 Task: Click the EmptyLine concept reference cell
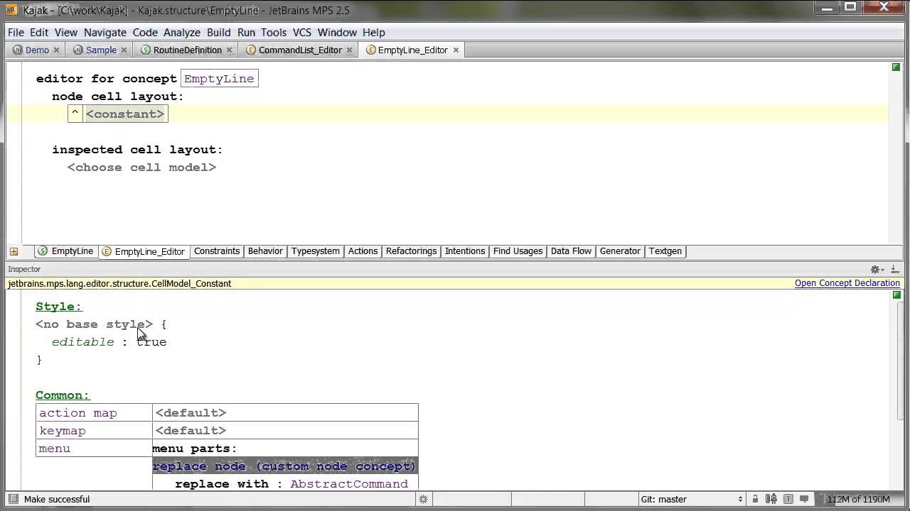point(219,79)
